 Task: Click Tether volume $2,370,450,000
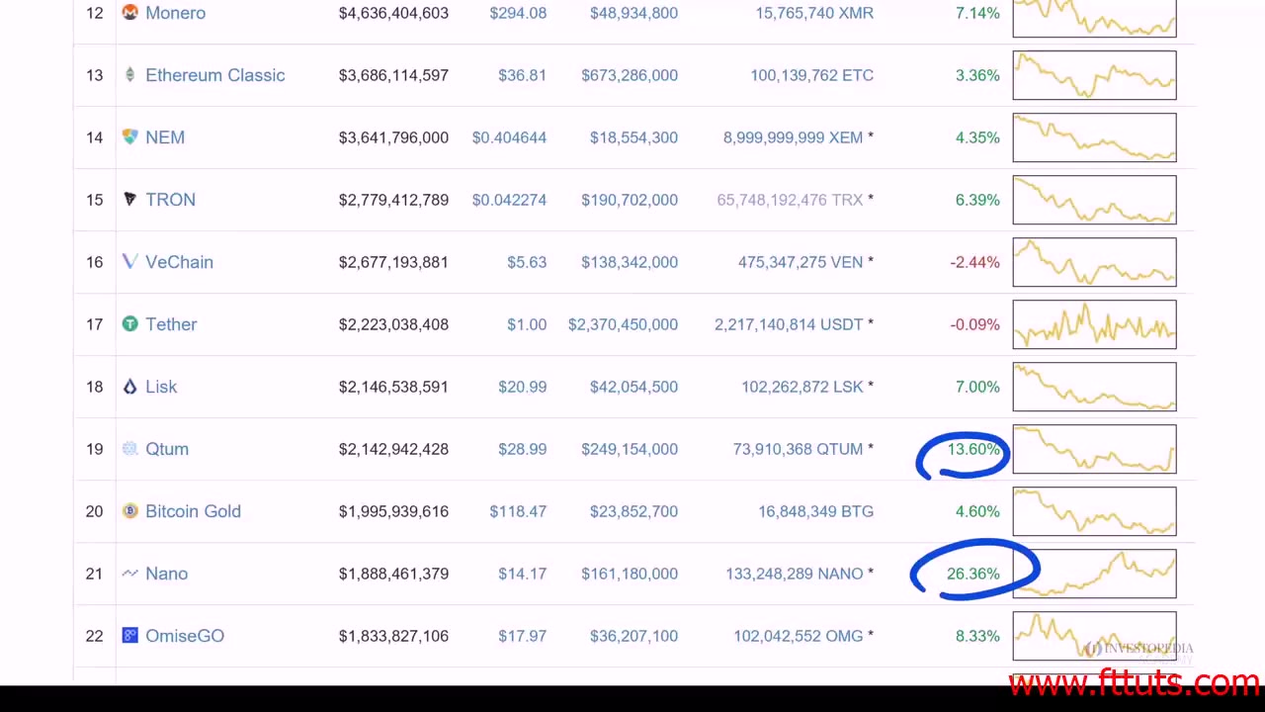(623, 324)
